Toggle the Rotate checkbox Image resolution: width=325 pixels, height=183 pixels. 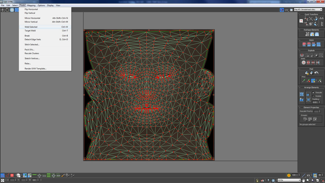(313, 96)
